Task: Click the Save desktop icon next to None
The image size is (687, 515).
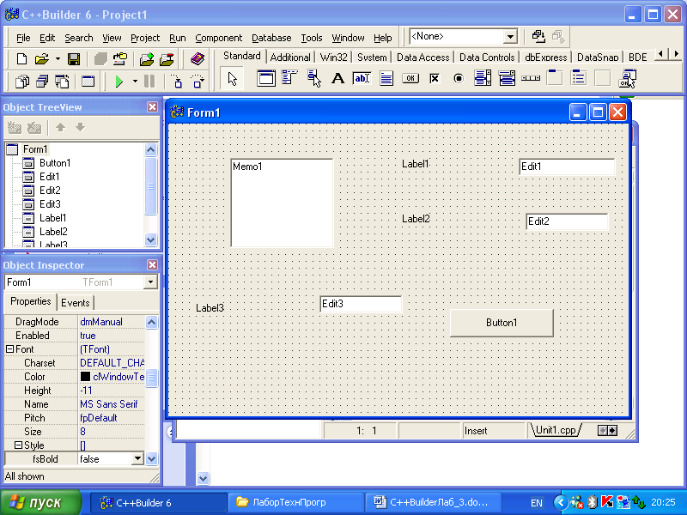Action: (538, 36)
